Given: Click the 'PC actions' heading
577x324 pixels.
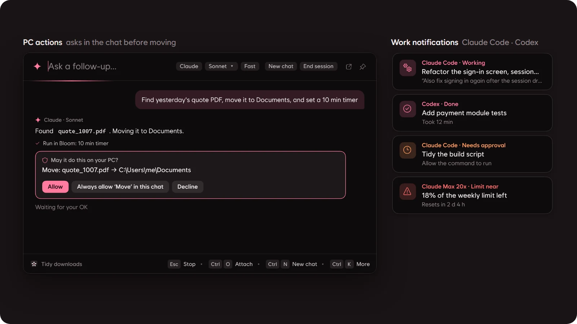Looking at the screenshot, I should click(x=43, y=42).
